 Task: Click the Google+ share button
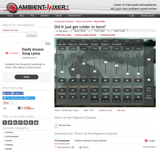5,108
